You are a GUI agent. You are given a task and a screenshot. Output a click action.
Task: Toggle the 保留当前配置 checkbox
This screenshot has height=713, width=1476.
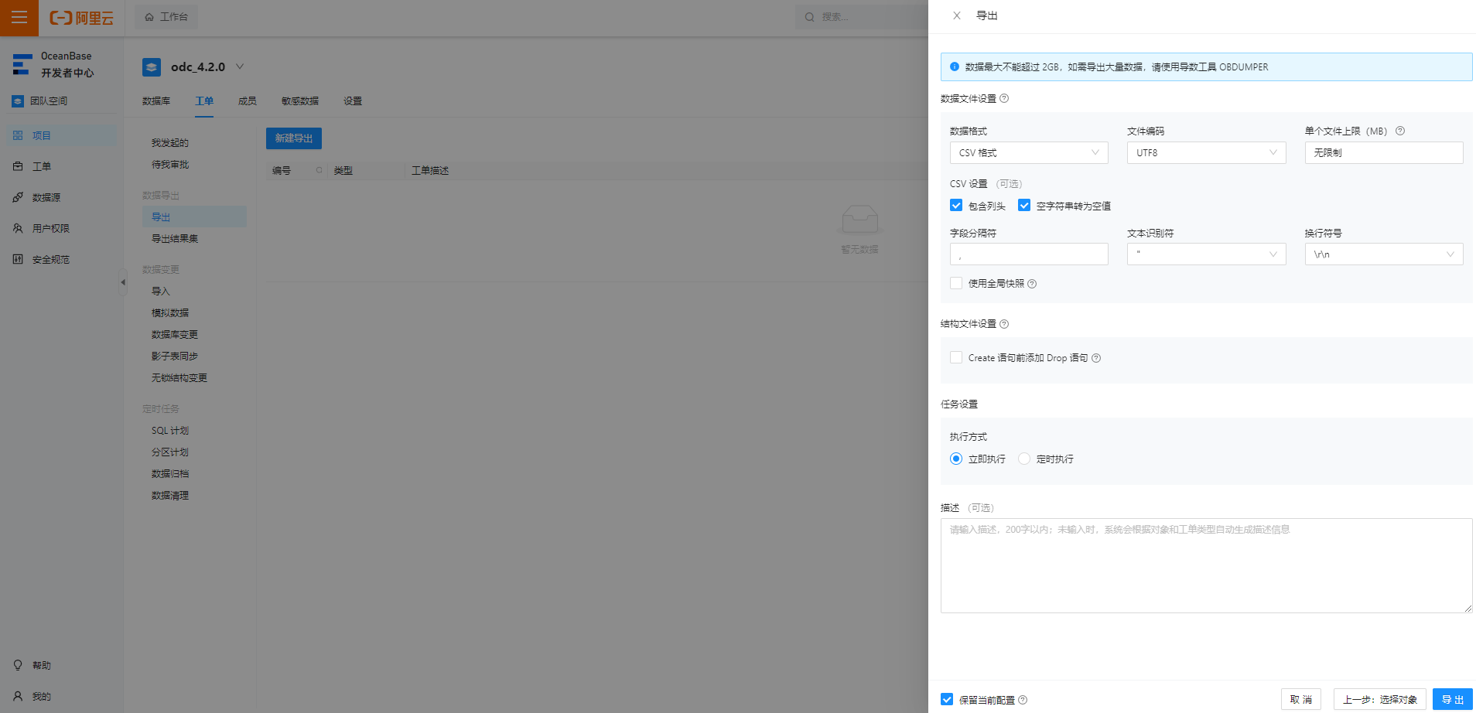tap(947, 699)
